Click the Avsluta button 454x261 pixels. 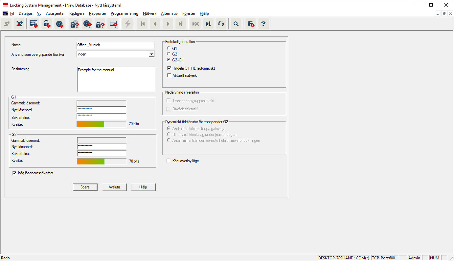pyautogui.click(x=114, y=187)
